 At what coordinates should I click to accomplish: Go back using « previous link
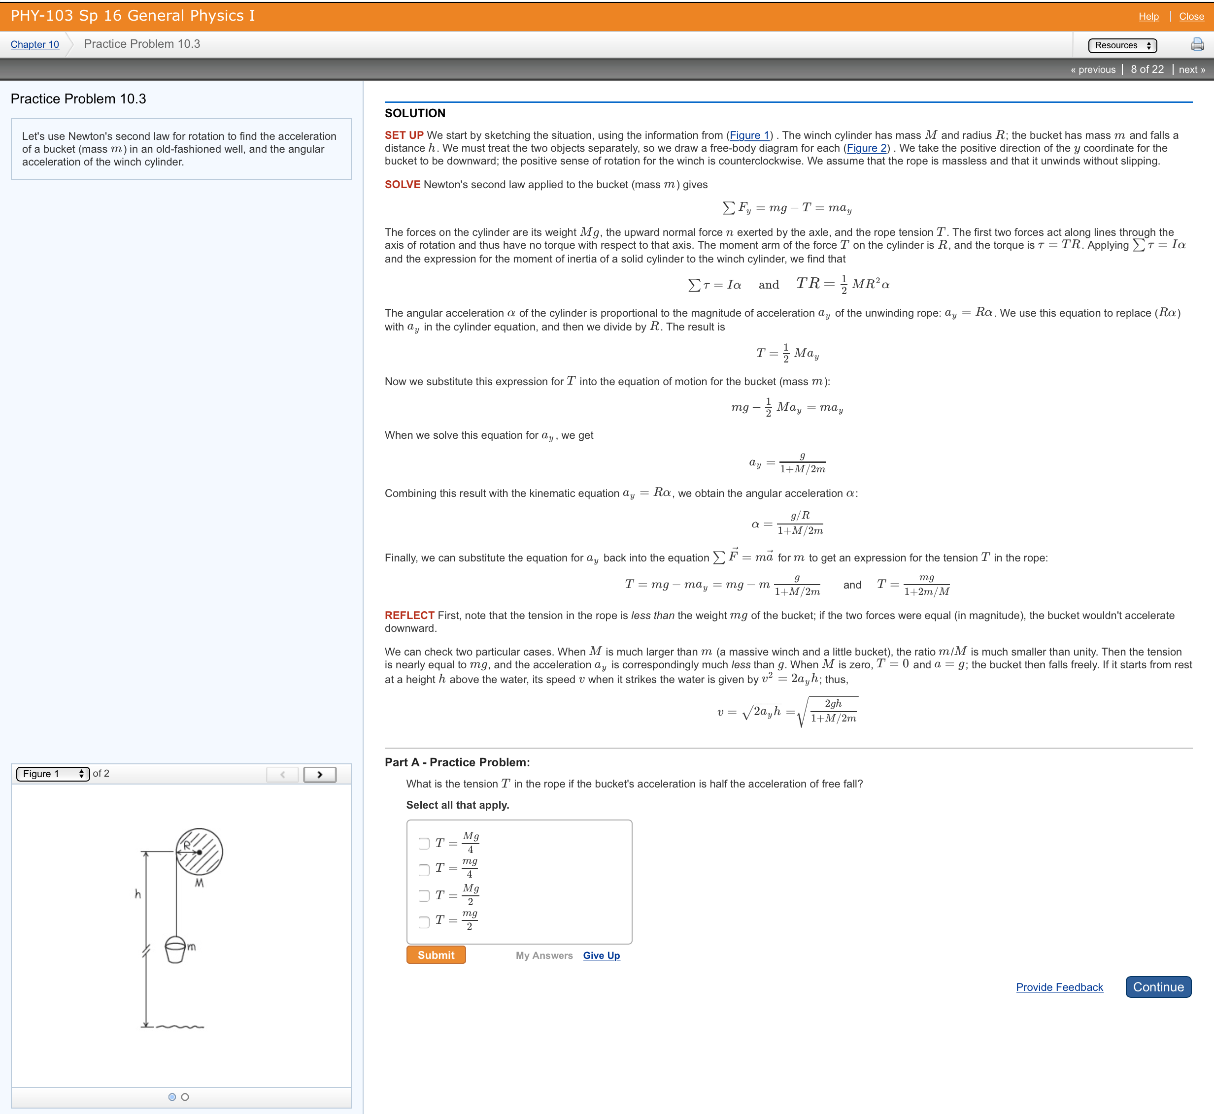pyautogui.click(x=1093, y=69)
